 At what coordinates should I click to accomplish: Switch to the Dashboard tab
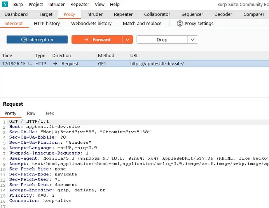16,14
